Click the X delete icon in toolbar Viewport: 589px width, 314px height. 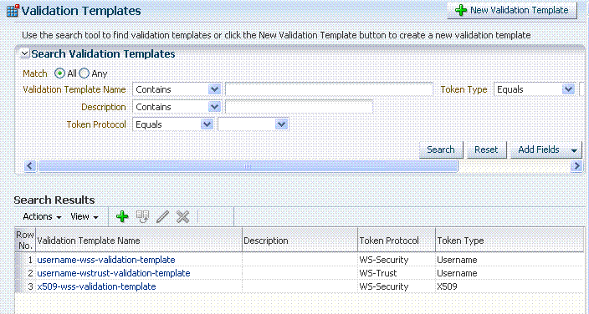click(x=183, y=216)
